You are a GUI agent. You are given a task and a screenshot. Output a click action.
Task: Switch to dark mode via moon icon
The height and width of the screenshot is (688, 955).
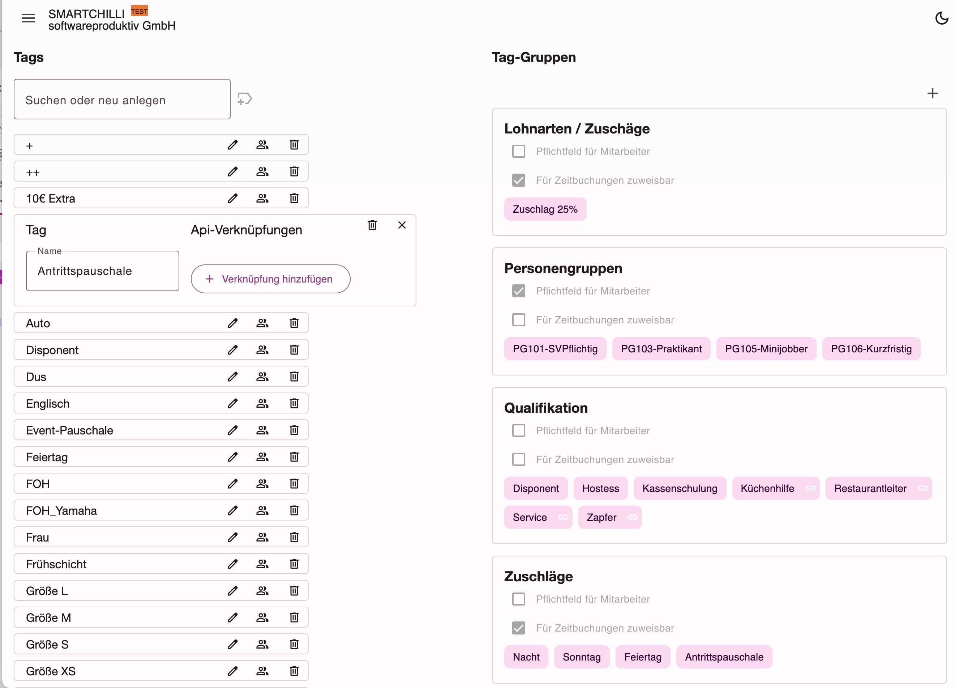point(942,18)
